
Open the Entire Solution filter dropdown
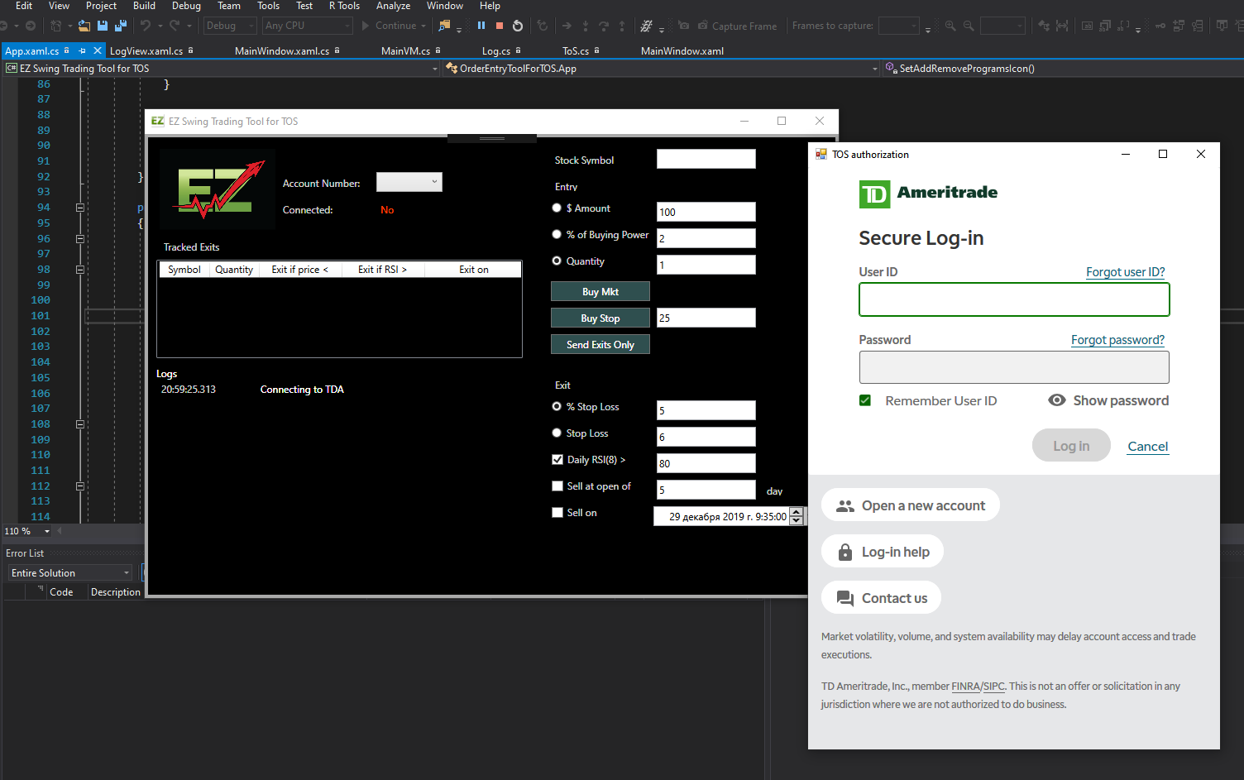[x=70, y=572]
